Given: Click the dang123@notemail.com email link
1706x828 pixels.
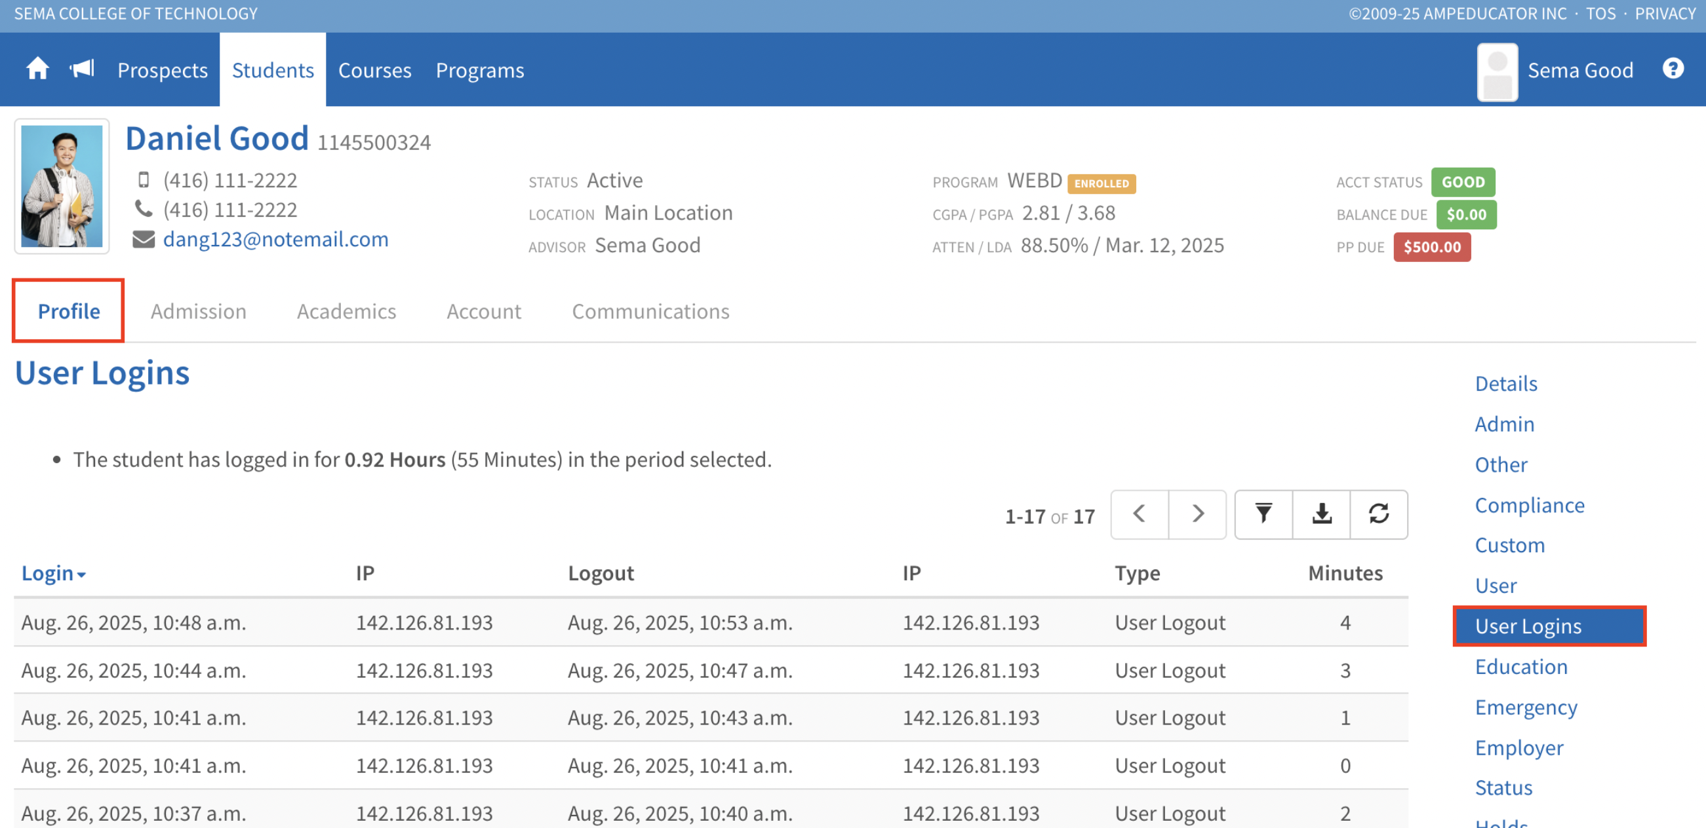Looking at the screenshot, I should pos(275,239).
